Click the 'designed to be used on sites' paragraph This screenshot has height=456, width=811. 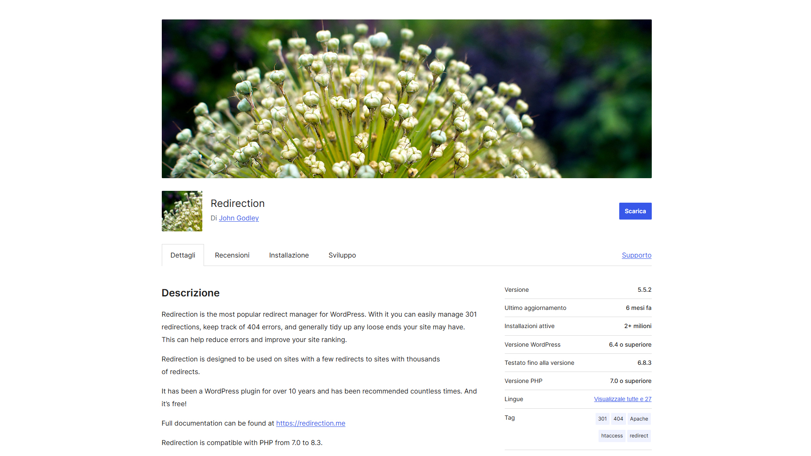click(x=301, y=365)
